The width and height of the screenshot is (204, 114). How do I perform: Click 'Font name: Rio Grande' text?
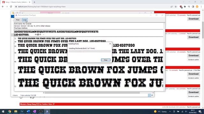tap(23, 24)
